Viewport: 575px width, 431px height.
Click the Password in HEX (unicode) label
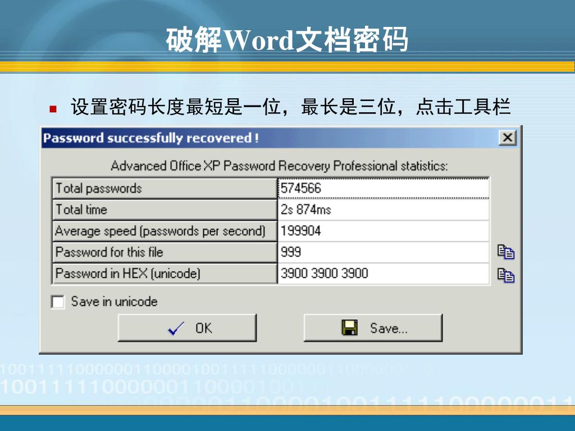(165, 273)
